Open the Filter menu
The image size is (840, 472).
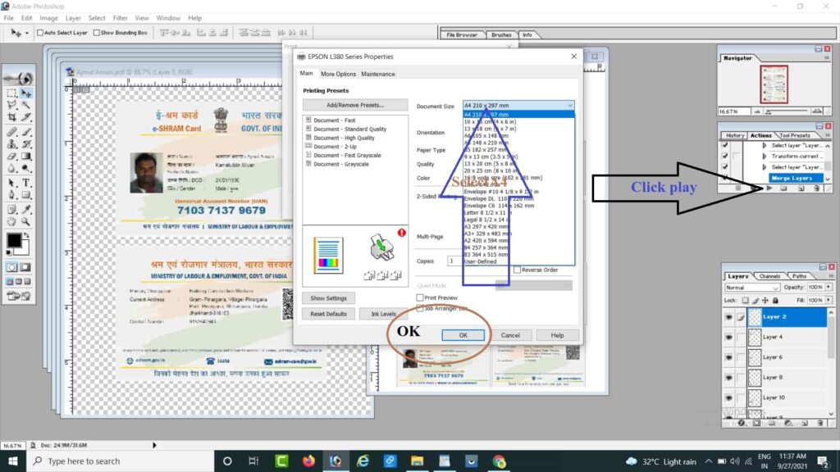tap(120, 17)
